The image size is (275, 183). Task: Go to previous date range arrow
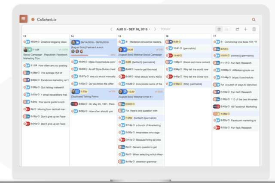click(111, 29)
